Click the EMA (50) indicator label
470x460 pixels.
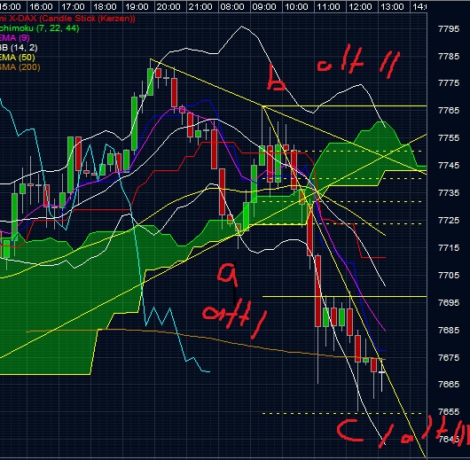(18, 58)
